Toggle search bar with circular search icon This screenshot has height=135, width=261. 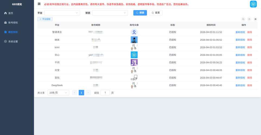[x=243, y=19]
